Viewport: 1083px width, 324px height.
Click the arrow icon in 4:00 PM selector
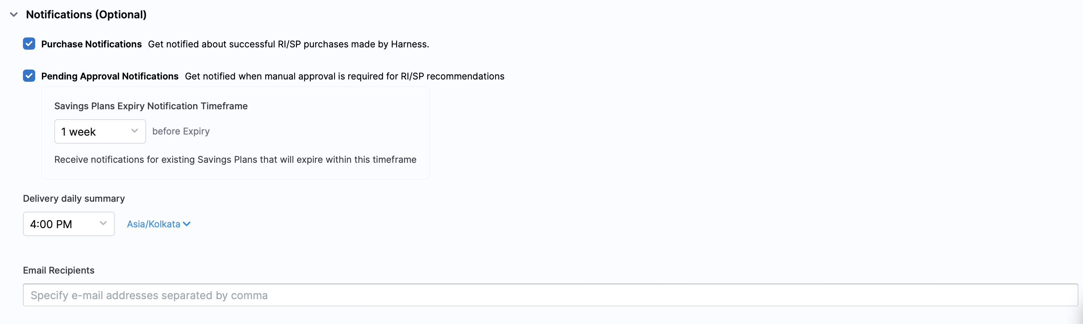pyautogui.click(x=103, y=224)
